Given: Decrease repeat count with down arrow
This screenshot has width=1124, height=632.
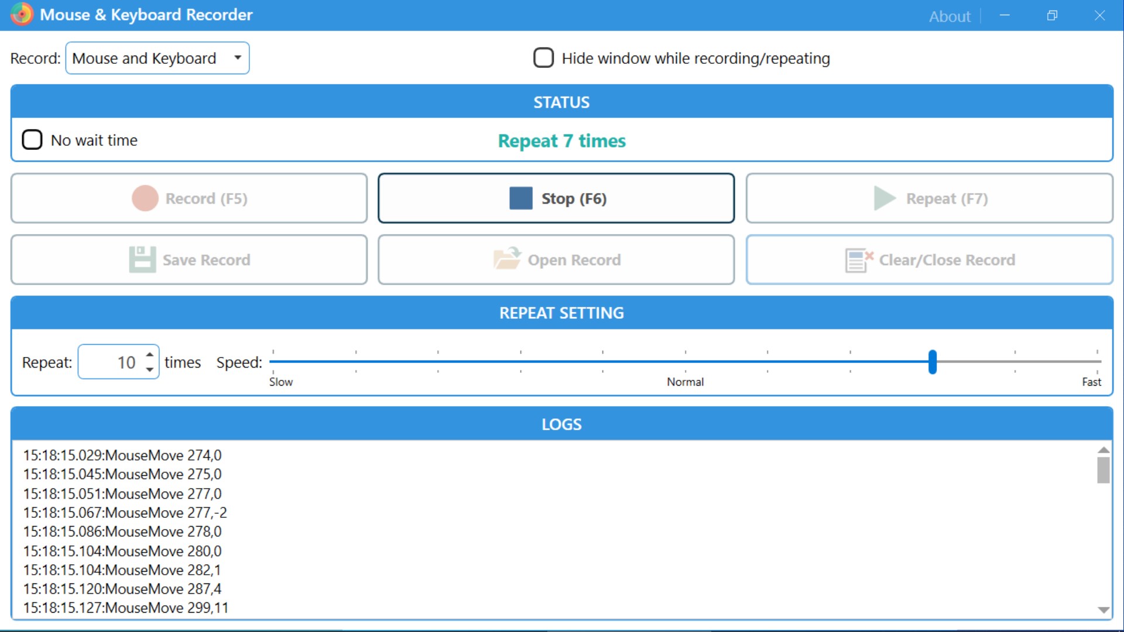Looking at the screenshot, I should click(x=150, y=369).
